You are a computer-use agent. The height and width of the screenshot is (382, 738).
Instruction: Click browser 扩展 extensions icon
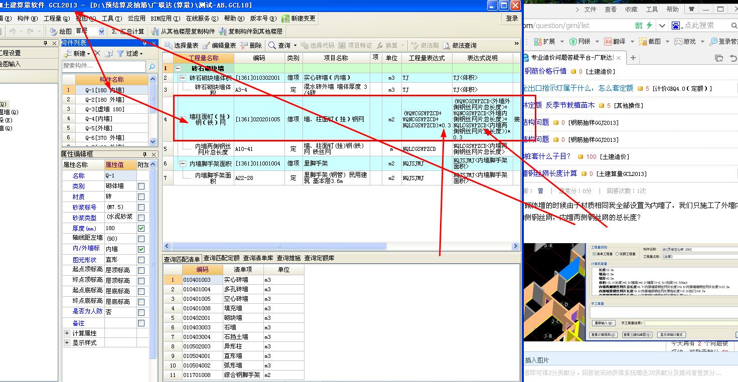point(538,42)
